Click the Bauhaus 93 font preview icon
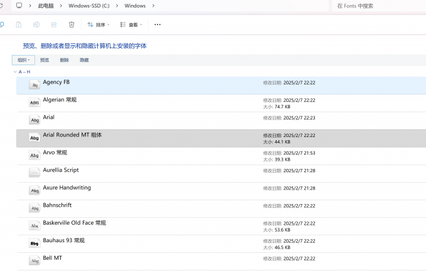Viewport: 426px width, 271px height. pos(35,243)
